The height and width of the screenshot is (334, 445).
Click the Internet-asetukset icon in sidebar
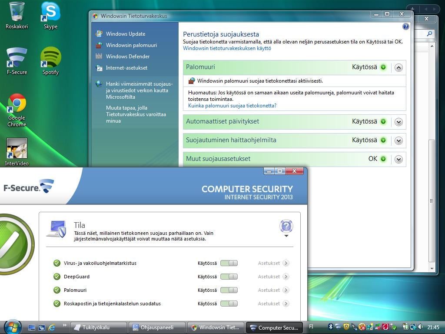pos(99,67)
